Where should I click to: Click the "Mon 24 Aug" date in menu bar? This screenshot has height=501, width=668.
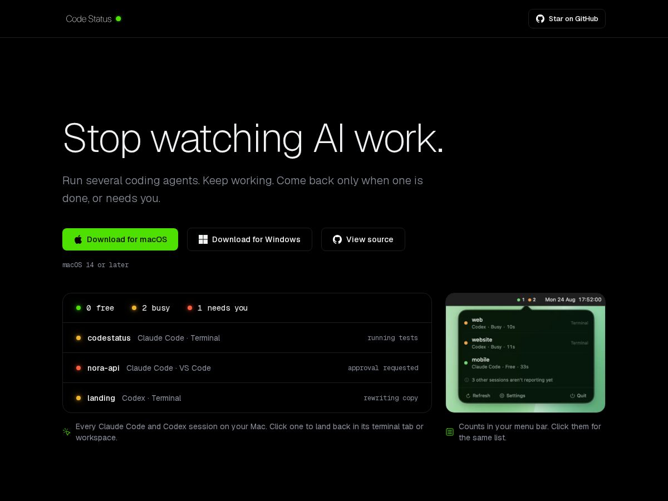pos(560,299)
